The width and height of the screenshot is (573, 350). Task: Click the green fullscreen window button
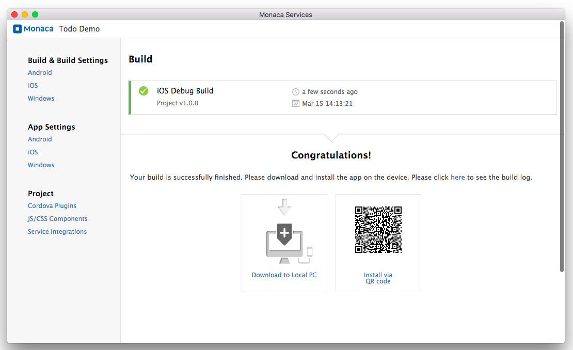[35, 14]
